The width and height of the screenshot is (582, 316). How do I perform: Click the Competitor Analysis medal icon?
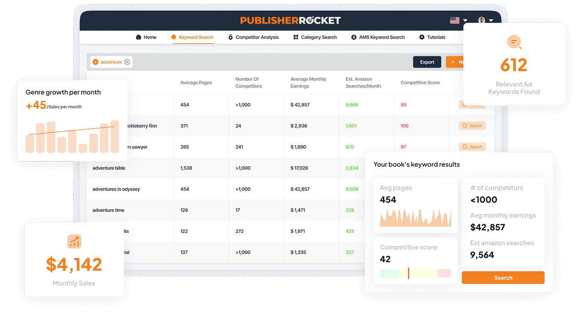coord(231,37)
